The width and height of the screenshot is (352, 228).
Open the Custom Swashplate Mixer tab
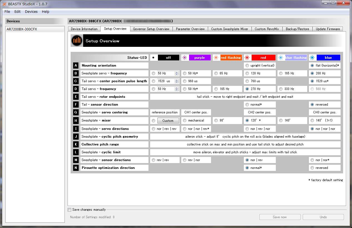229,29
